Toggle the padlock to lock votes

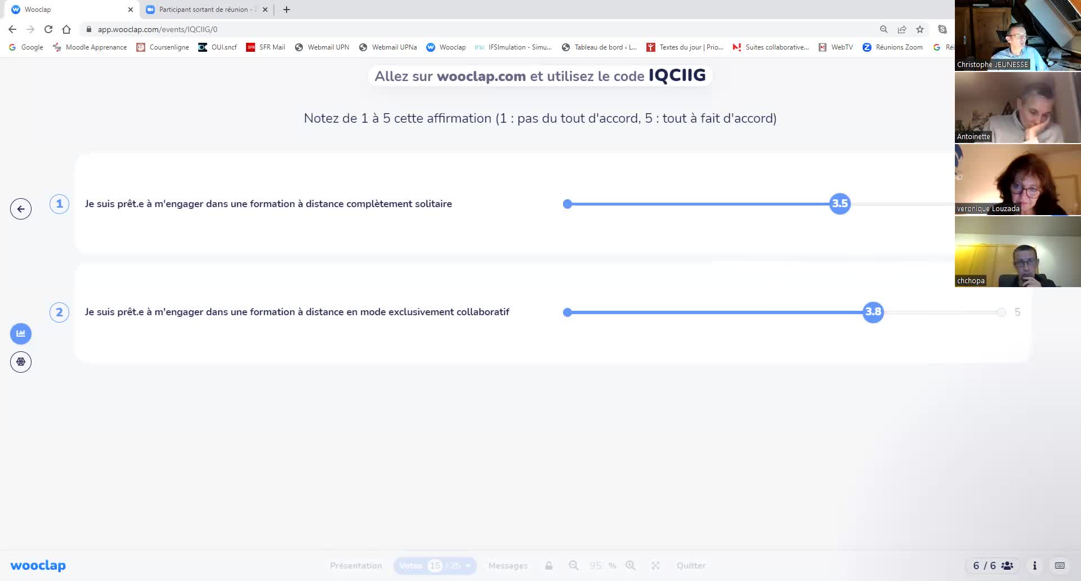[548, 565]
